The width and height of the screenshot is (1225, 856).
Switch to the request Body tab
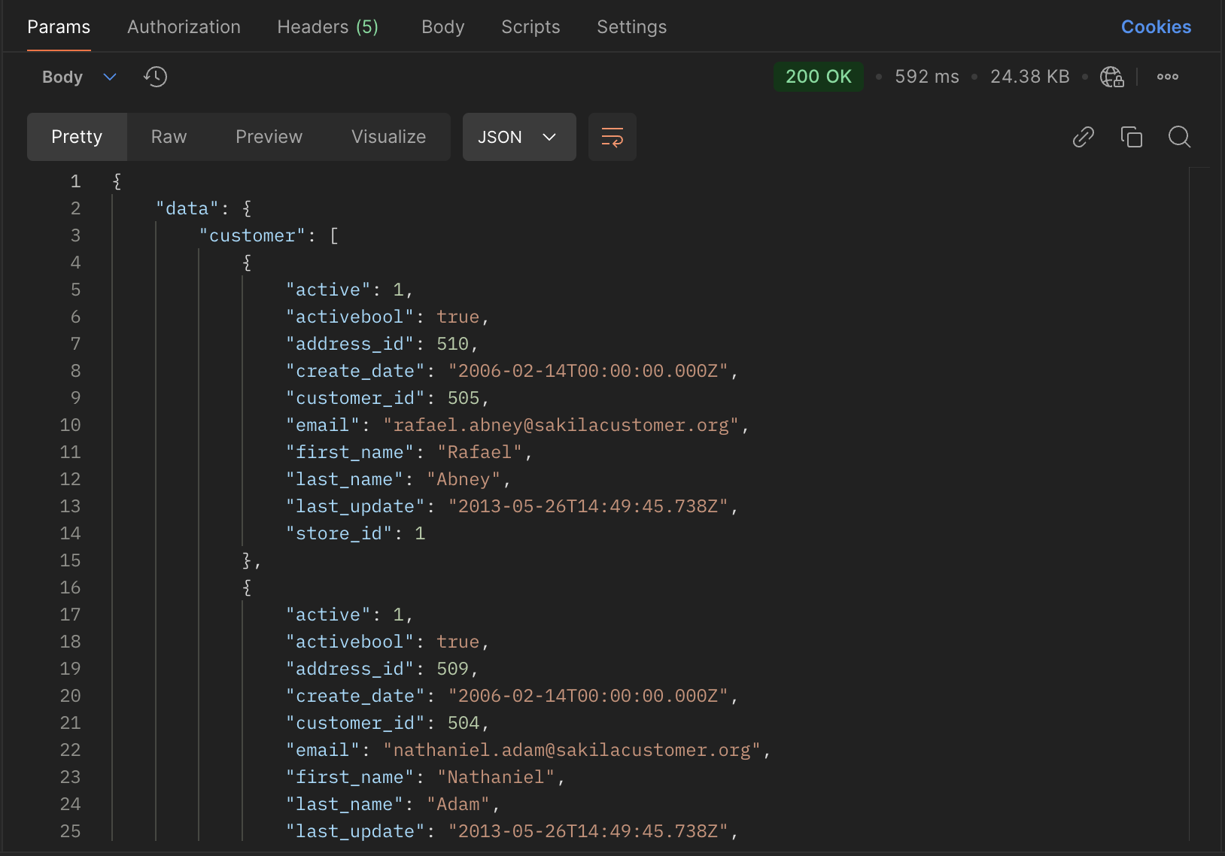[442, 27]
